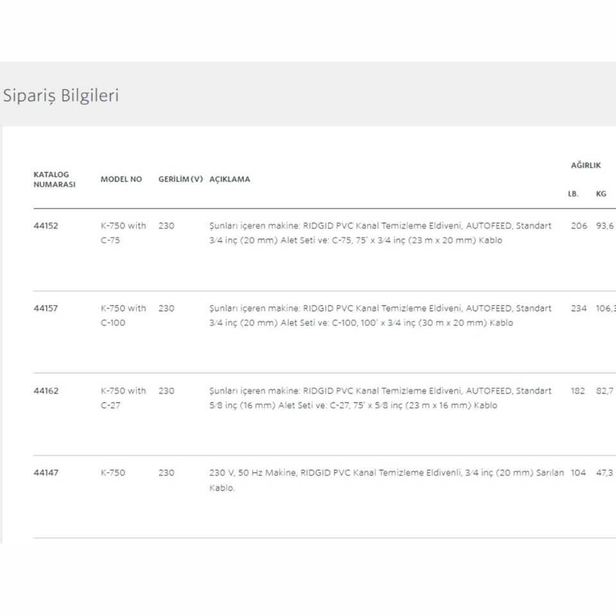Click the K-750 with C-27 model cell
The width and height of the screenshot is (616, 616).
[123, 398]
